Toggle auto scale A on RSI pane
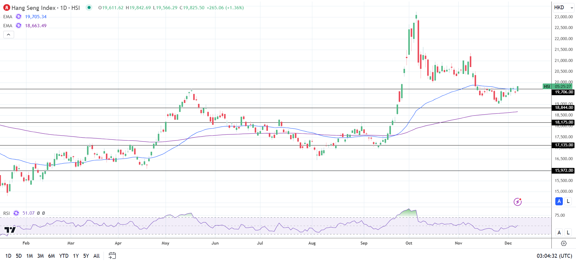 click(559, 233)
